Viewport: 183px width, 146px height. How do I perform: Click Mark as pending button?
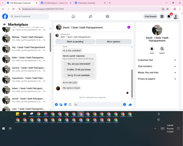pyautogui.click(x=75, y=42)
